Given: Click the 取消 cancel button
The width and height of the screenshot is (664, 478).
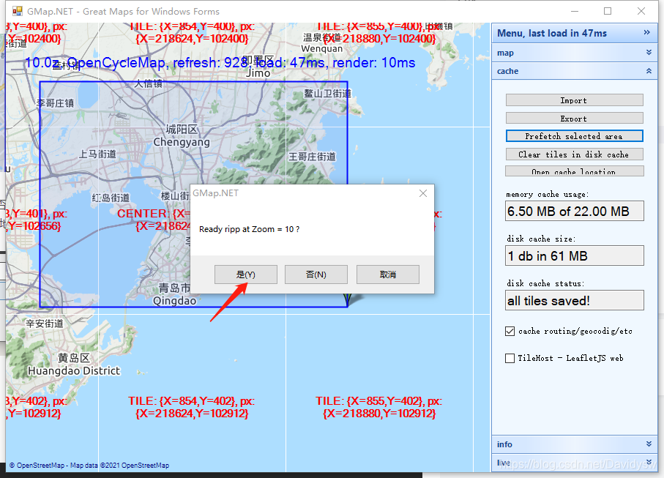Looking at the screenshot, I should 388,275.
